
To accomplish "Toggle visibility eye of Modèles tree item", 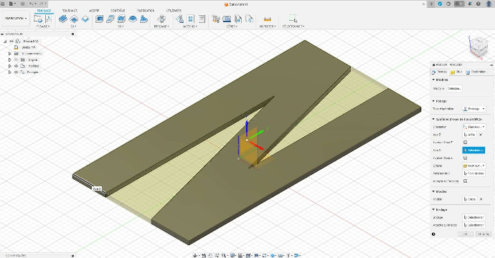I will tap(16, 66).
